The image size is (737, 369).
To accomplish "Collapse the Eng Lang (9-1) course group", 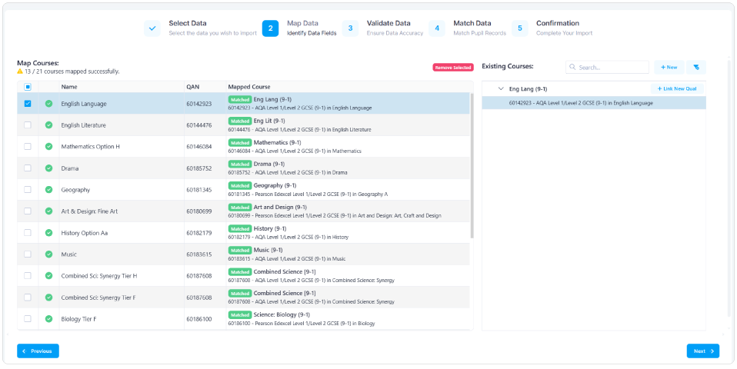I will coord(502,89).
